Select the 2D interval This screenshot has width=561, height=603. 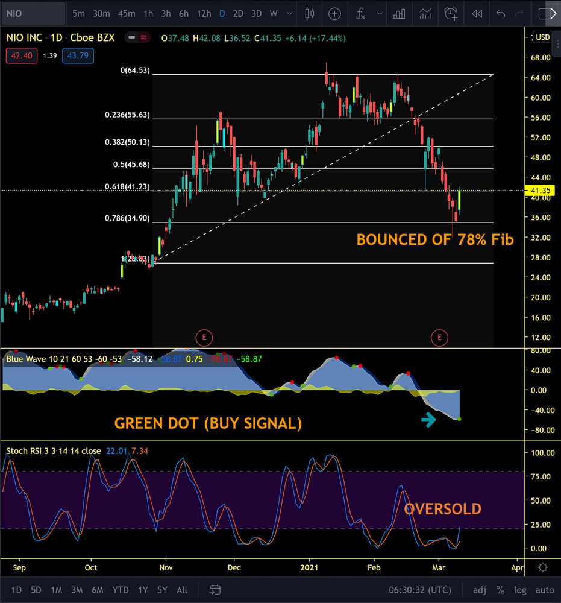click(238, 14)
